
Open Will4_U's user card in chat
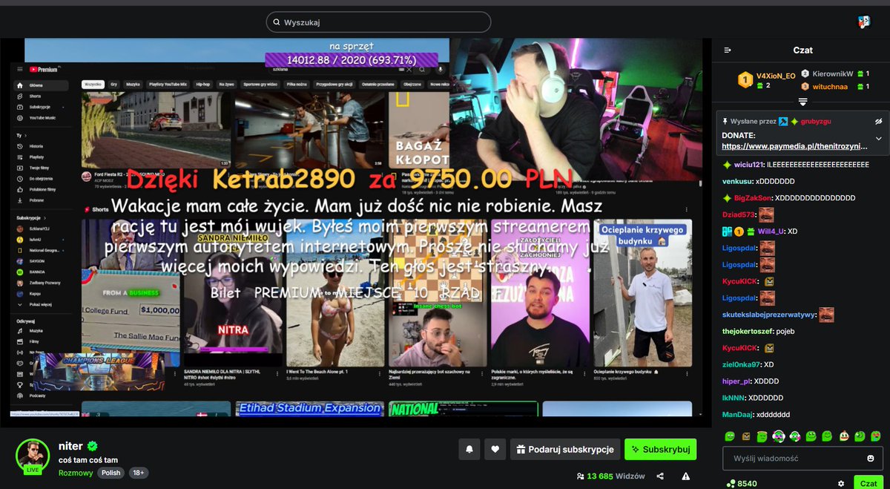coord(770,232)
